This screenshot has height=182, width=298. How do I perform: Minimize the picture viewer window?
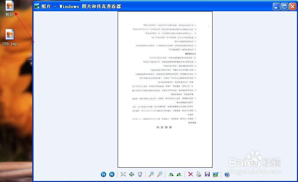pos(276,6)
